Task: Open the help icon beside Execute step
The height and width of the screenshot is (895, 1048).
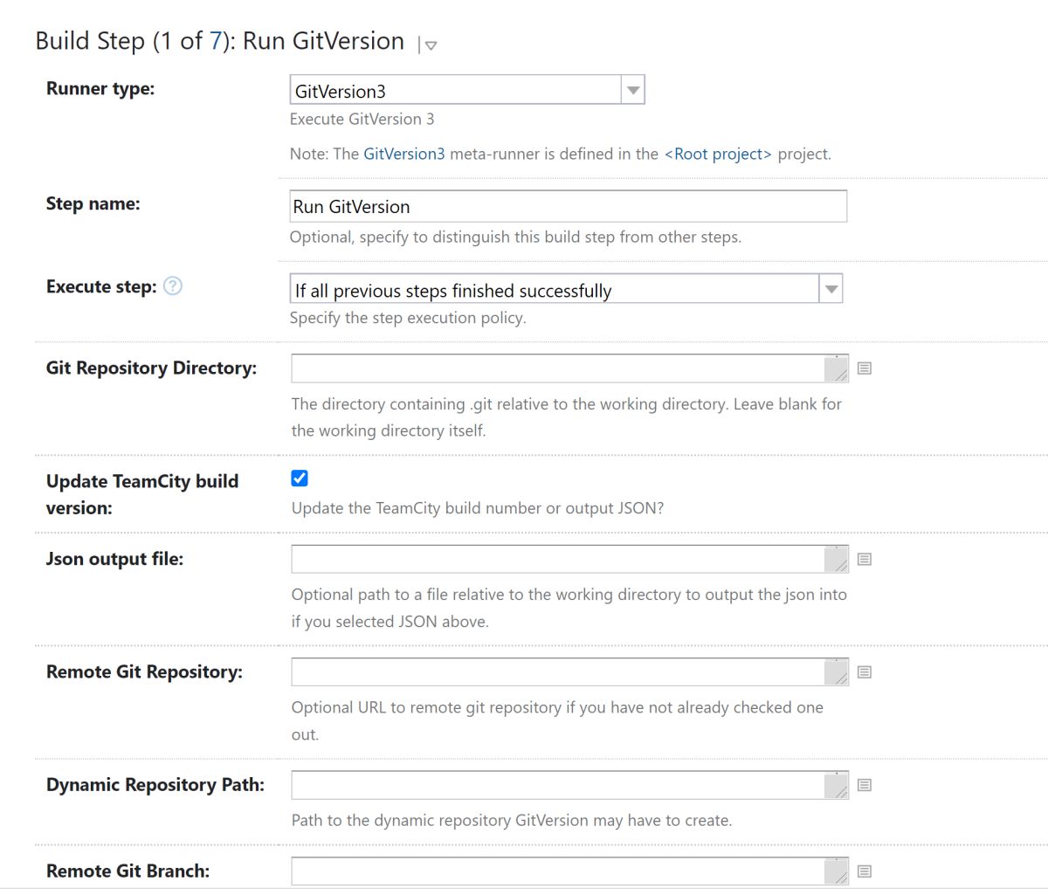Action: [173, 286]
